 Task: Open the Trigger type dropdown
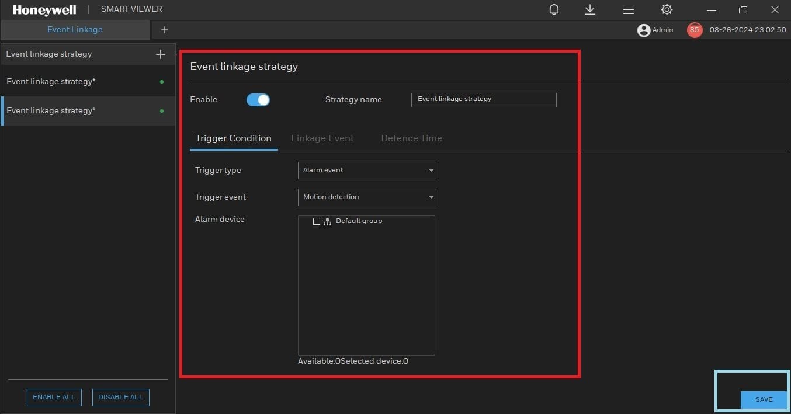click(x=366, y=170)
